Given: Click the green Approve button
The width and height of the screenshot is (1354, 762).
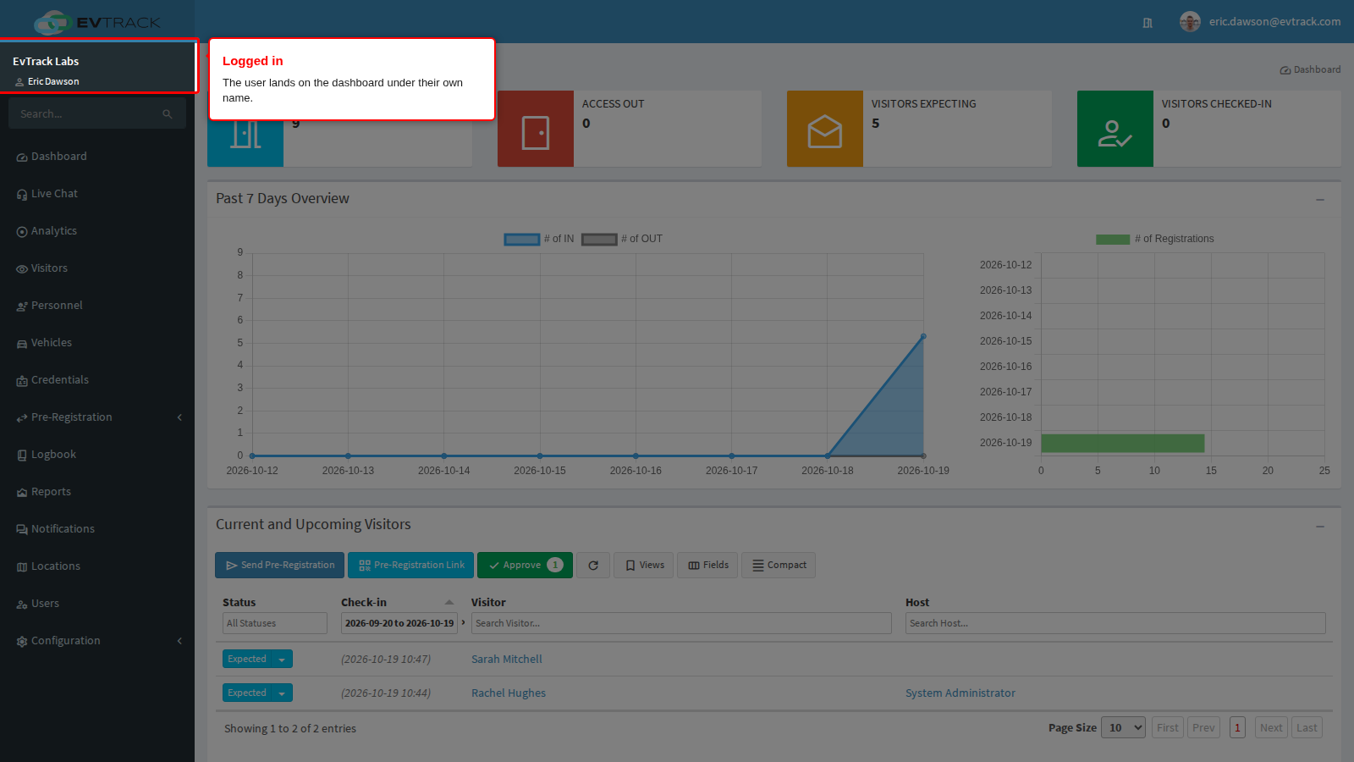Looking at the screenshot, I should click(525, 566).
